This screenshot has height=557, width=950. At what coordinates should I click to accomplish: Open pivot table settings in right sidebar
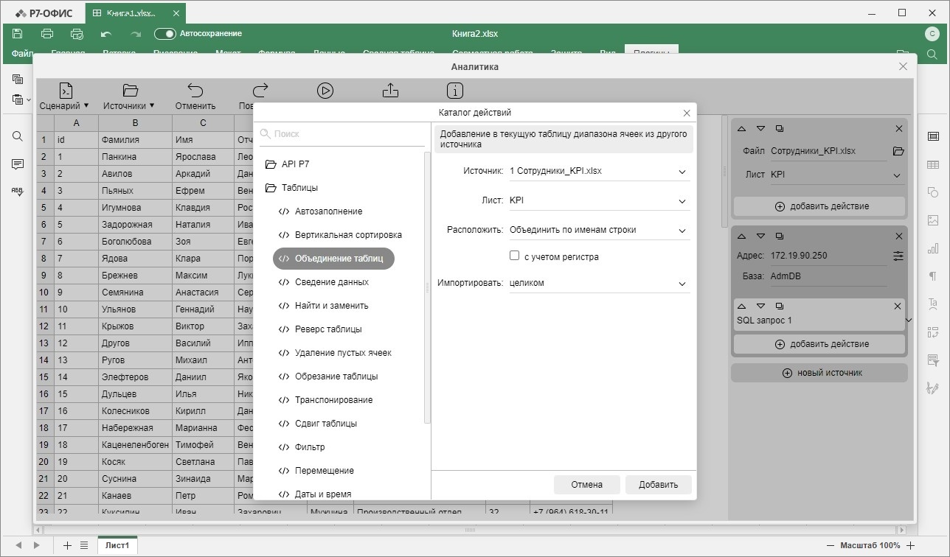933,332
